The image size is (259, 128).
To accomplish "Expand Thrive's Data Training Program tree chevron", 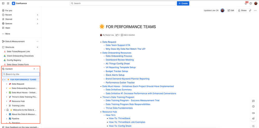I will (6, 97).
